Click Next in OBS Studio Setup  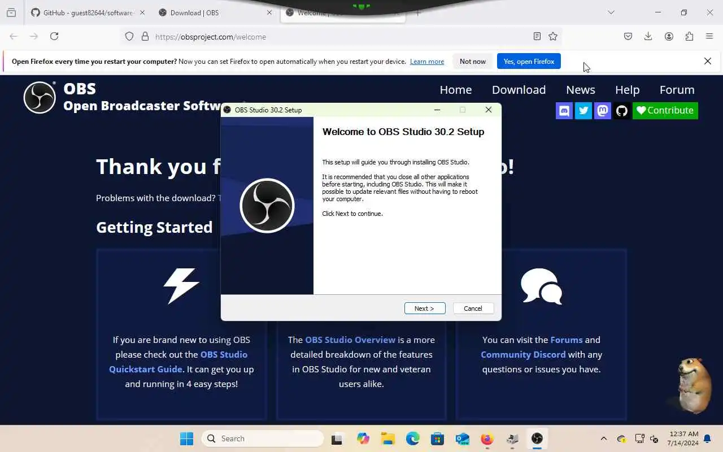425,308
